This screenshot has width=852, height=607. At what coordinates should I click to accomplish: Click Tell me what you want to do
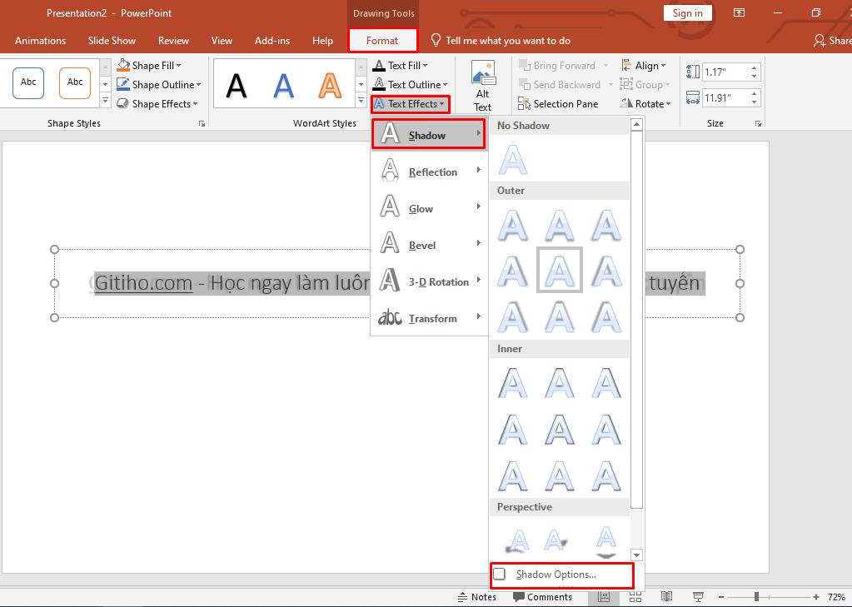click(x=507, y=41)
